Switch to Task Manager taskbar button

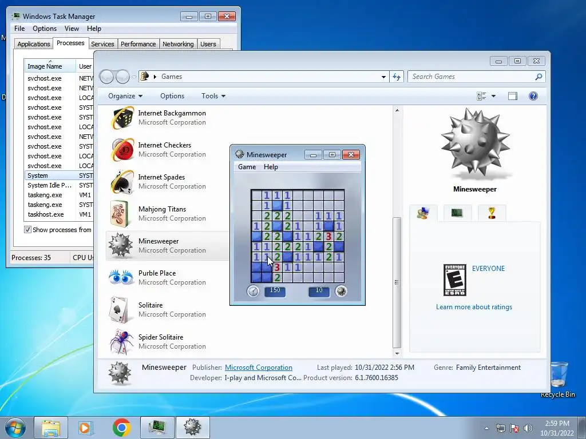click(157, 428)
